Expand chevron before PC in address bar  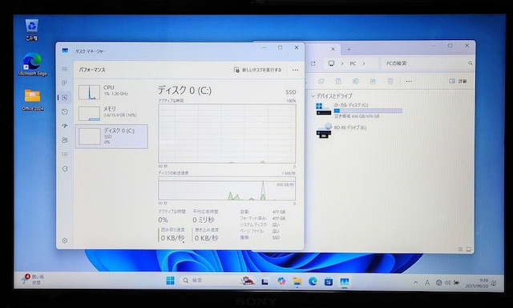click(342, 63)
